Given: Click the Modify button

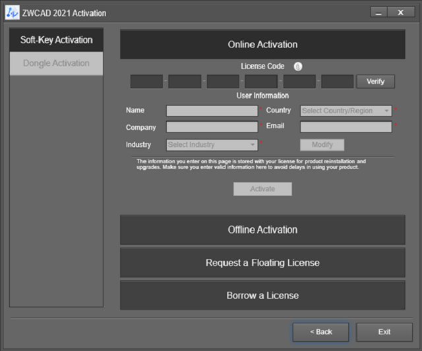Looking at the screenshot, I should click(322, 145).
